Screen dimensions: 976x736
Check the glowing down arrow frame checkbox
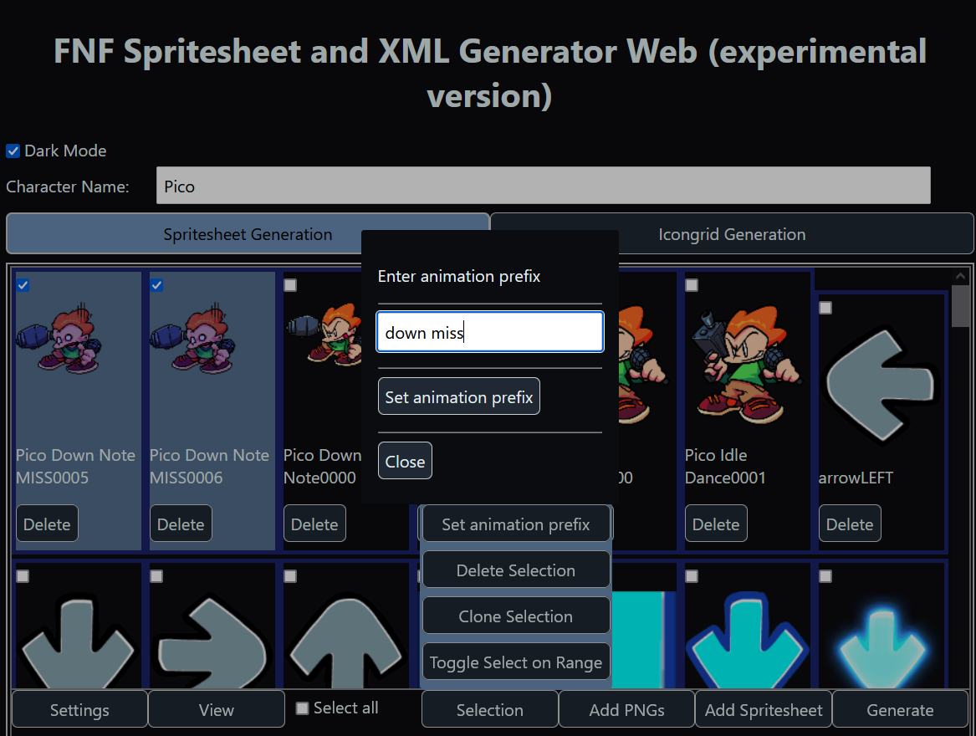point(825,576)
